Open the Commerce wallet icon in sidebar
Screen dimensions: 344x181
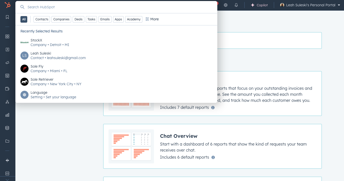pyautogui.click(x=7, y=89)
